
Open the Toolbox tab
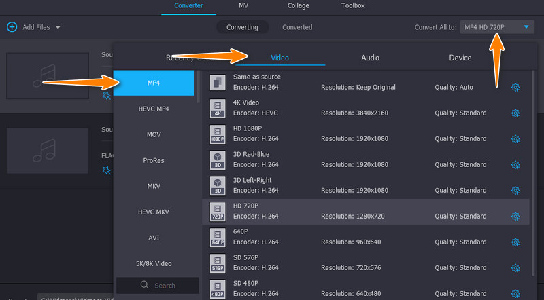352,6
